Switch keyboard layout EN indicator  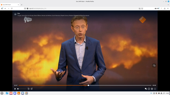click(x=151, y=93)
